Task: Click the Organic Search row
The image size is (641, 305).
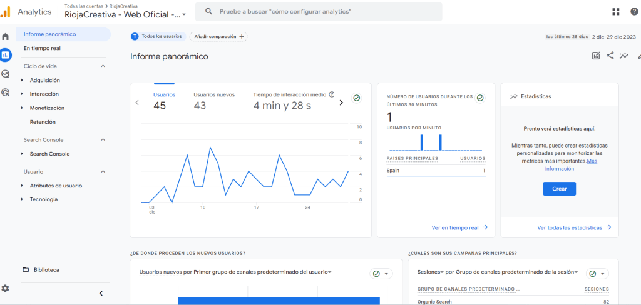Action: 513,301
